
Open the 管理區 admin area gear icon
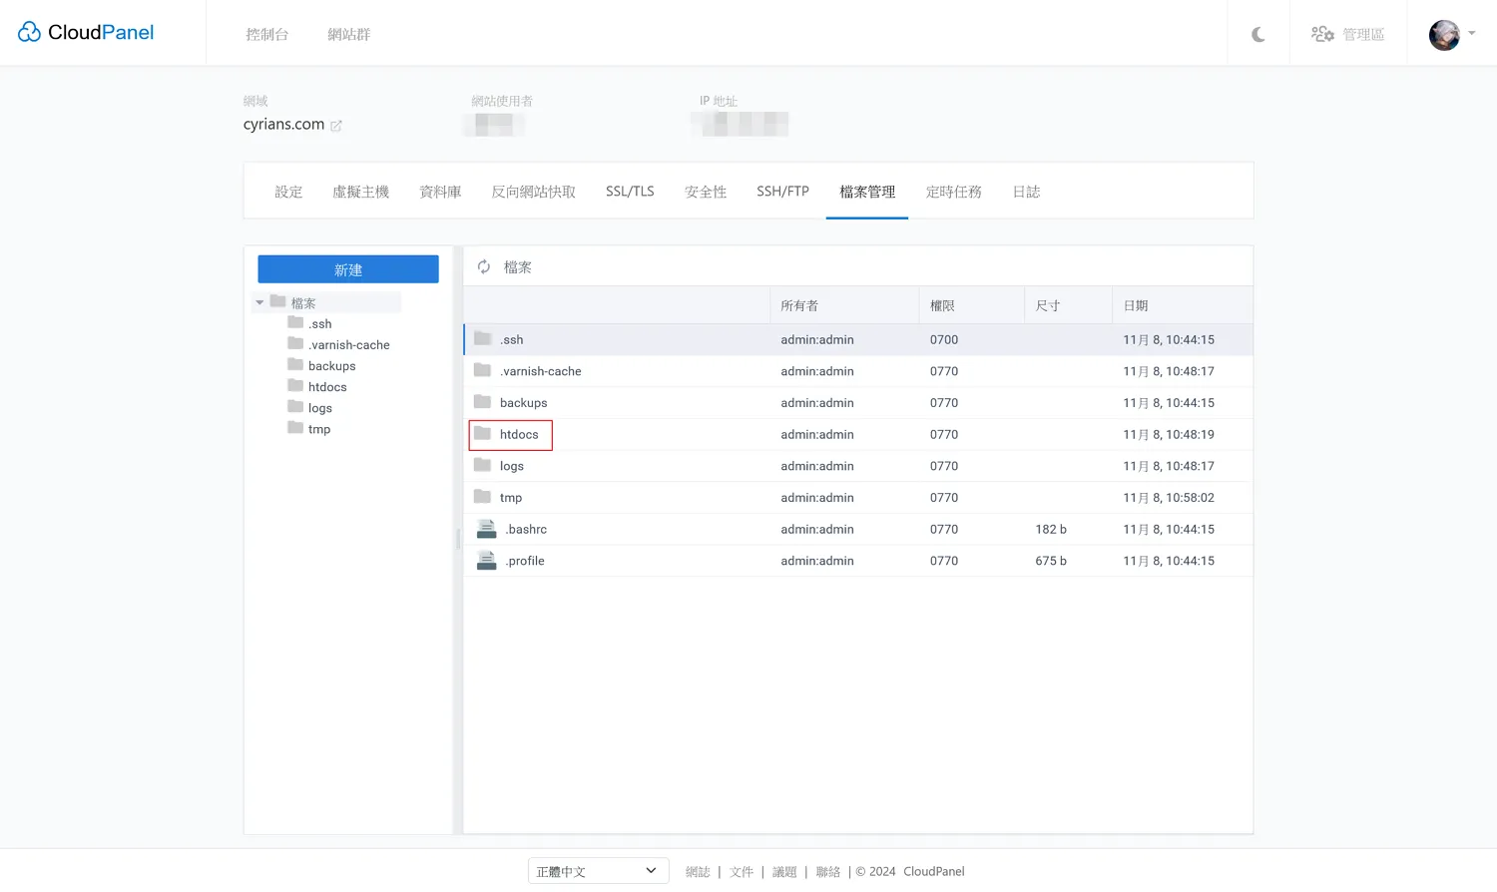pyautogui.click(x=1322, y=35)
